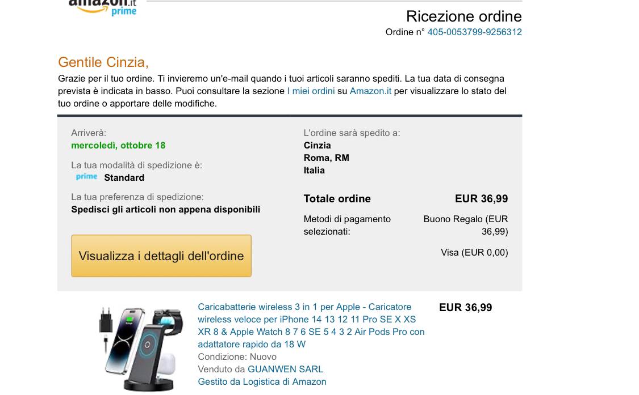Click the Prime badge beside Standard shipping
Image resolution: width=639 pixels, height=395 pixels.
[86, 177]
